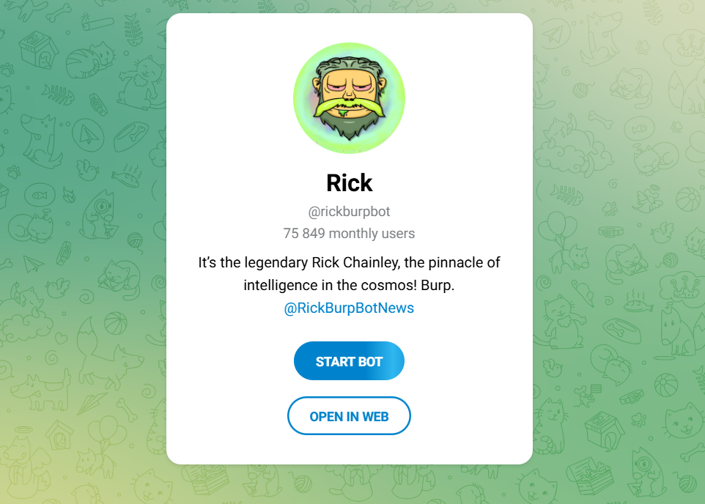The height and width of the screenshot is (504, 705).
Task: Click the Rick Chainley description text
Action: click(349, 274)
